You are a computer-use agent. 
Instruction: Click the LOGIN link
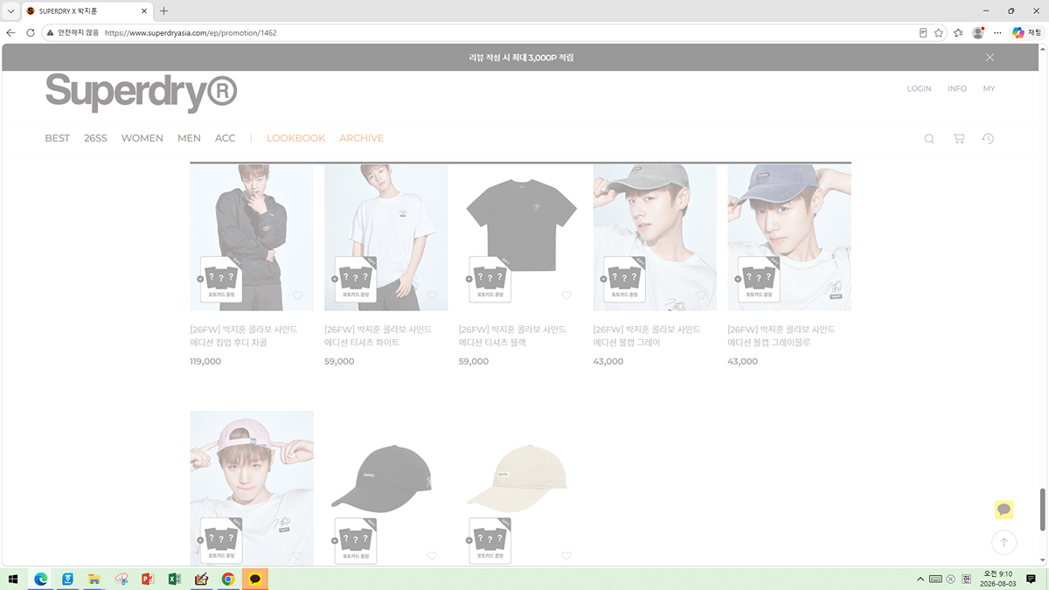pos(919,88)
